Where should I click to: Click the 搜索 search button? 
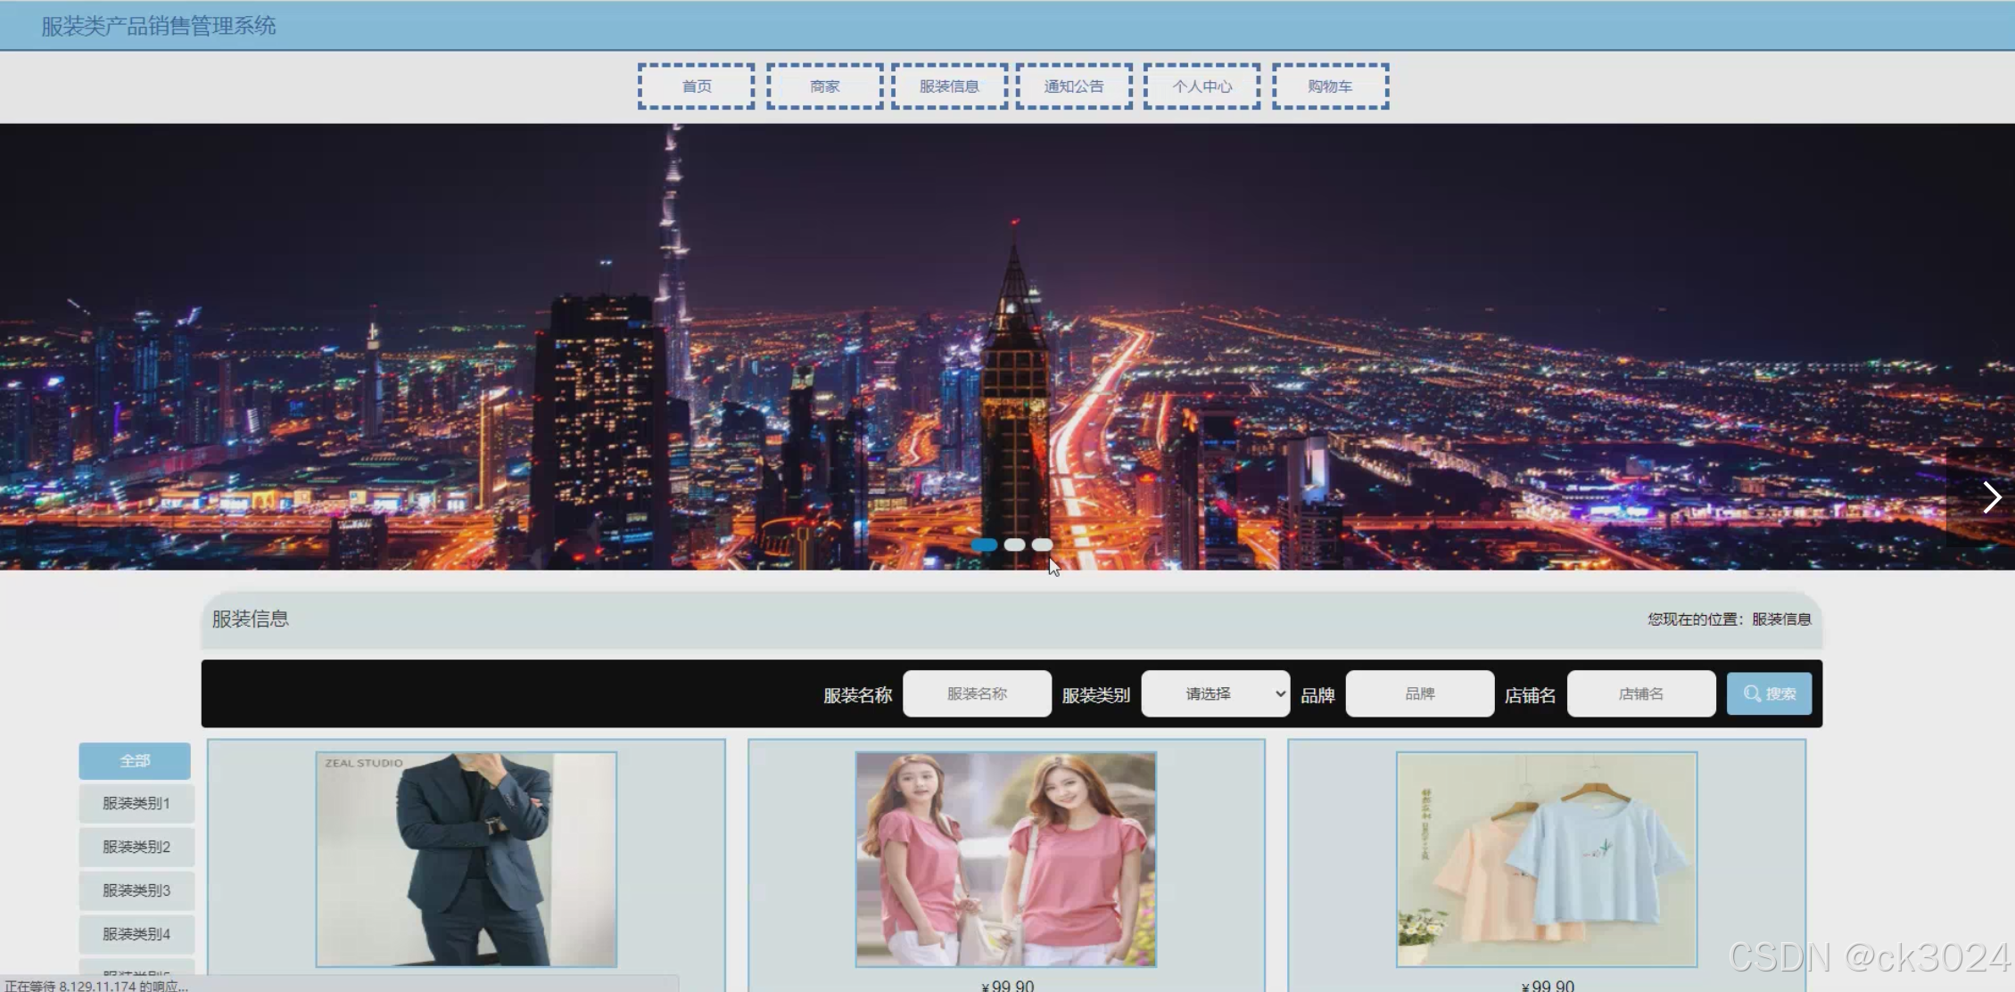(x=1769, y=693)
